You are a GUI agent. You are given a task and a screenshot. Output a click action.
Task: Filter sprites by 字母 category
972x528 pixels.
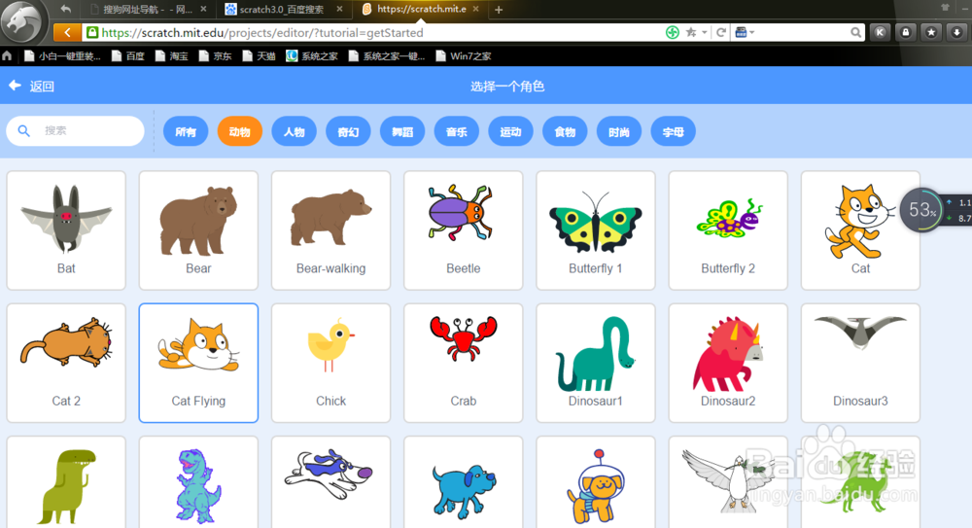click(674, 131)
